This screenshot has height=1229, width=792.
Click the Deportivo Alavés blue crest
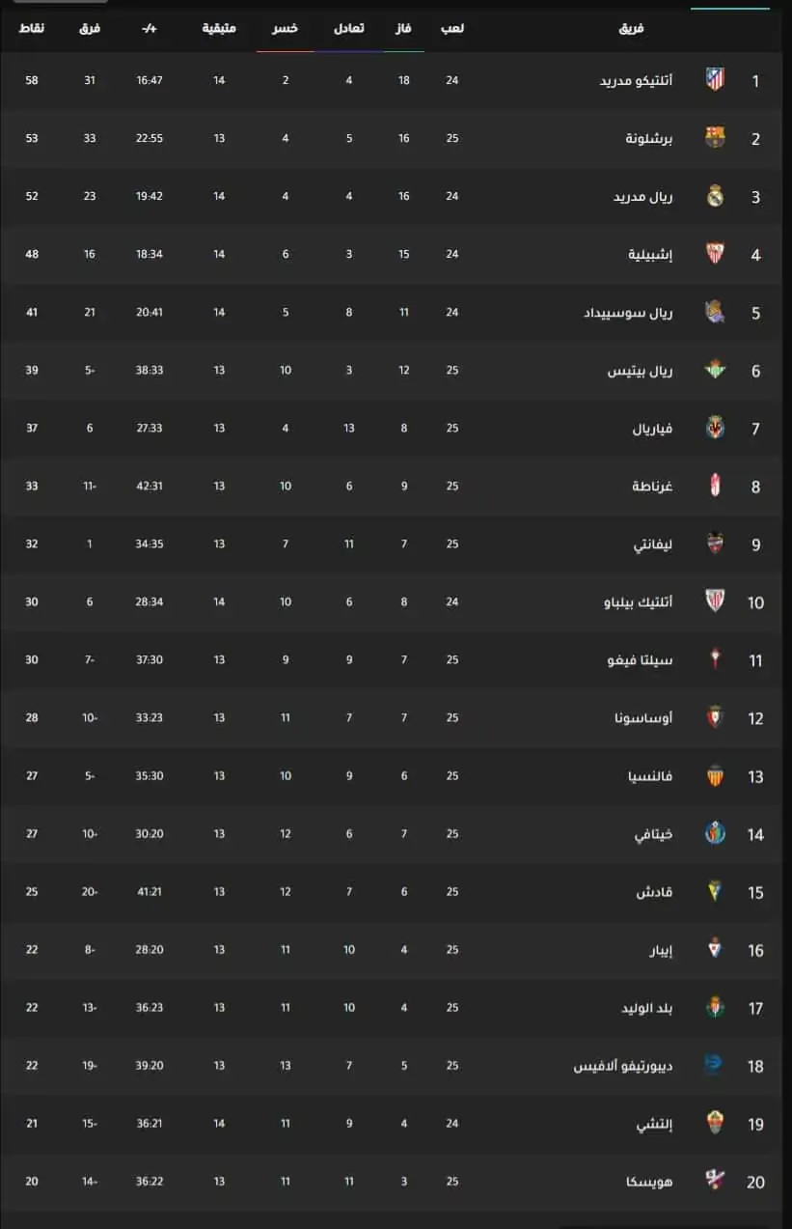(714, 1065)
